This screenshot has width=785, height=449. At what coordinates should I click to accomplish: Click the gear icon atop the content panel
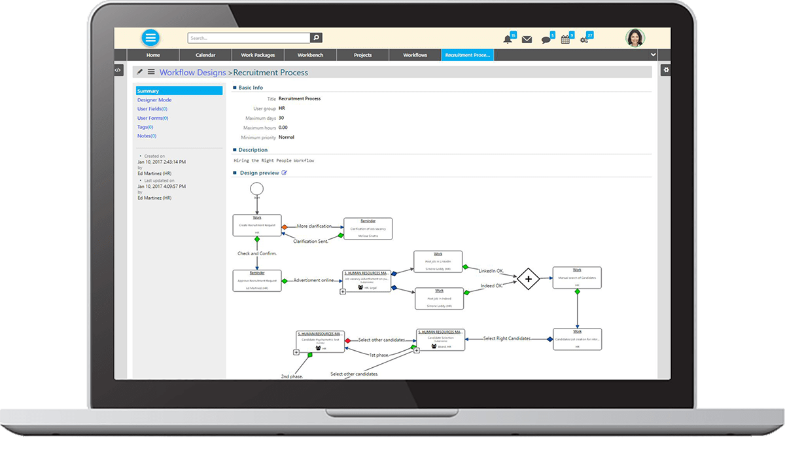point(666,69)
